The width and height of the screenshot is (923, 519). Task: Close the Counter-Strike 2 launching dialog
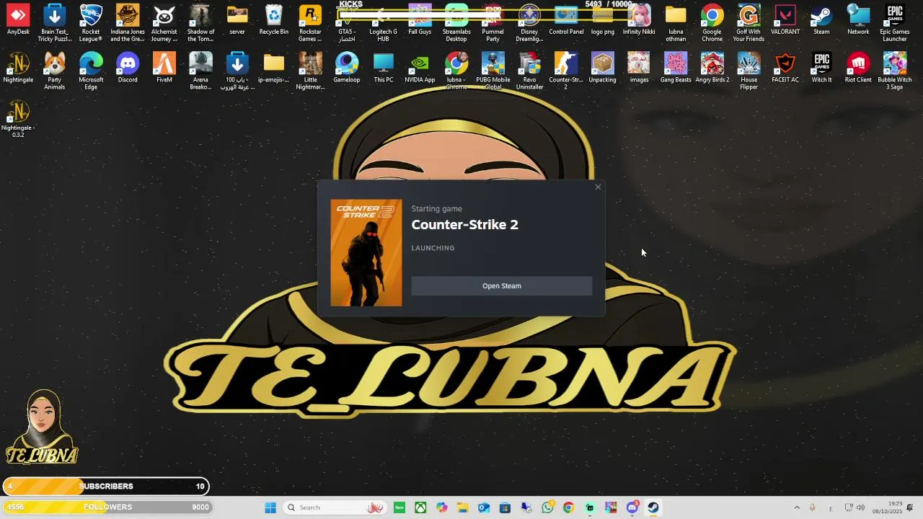click(x=598, y=187)
